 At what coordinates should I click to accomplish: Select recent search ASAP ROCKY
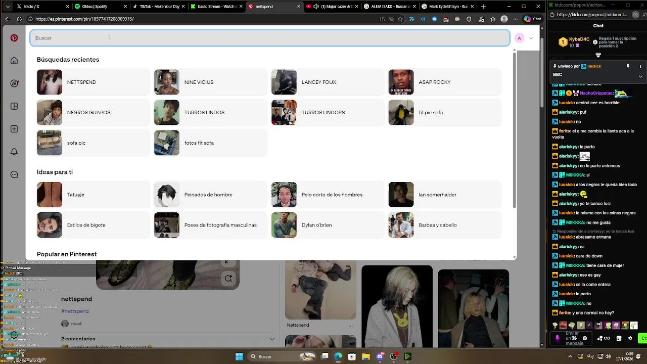tap(445, 82)
